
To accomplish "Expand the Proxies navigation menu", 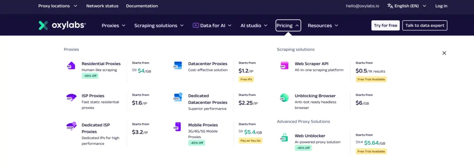I will 113,26.
